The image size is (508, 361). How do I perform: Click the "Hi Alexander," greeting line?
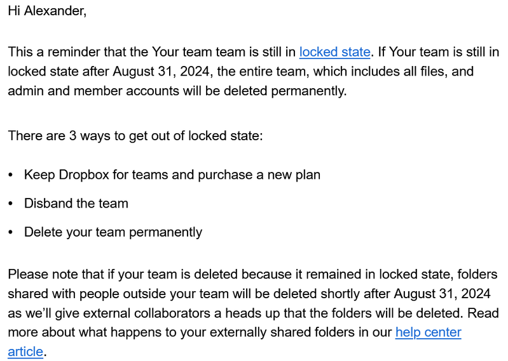pyautogui.click(x=47, y=12)
